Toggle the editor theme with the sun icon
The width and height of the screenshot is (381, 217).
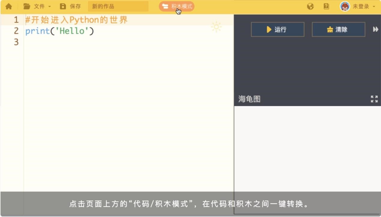point(216,27)
